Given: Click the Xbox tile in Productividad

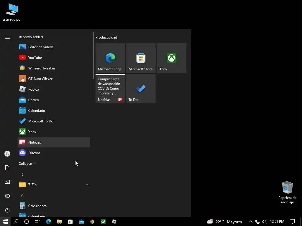Looking at the screenshot, I should click(x=172, y=58).
